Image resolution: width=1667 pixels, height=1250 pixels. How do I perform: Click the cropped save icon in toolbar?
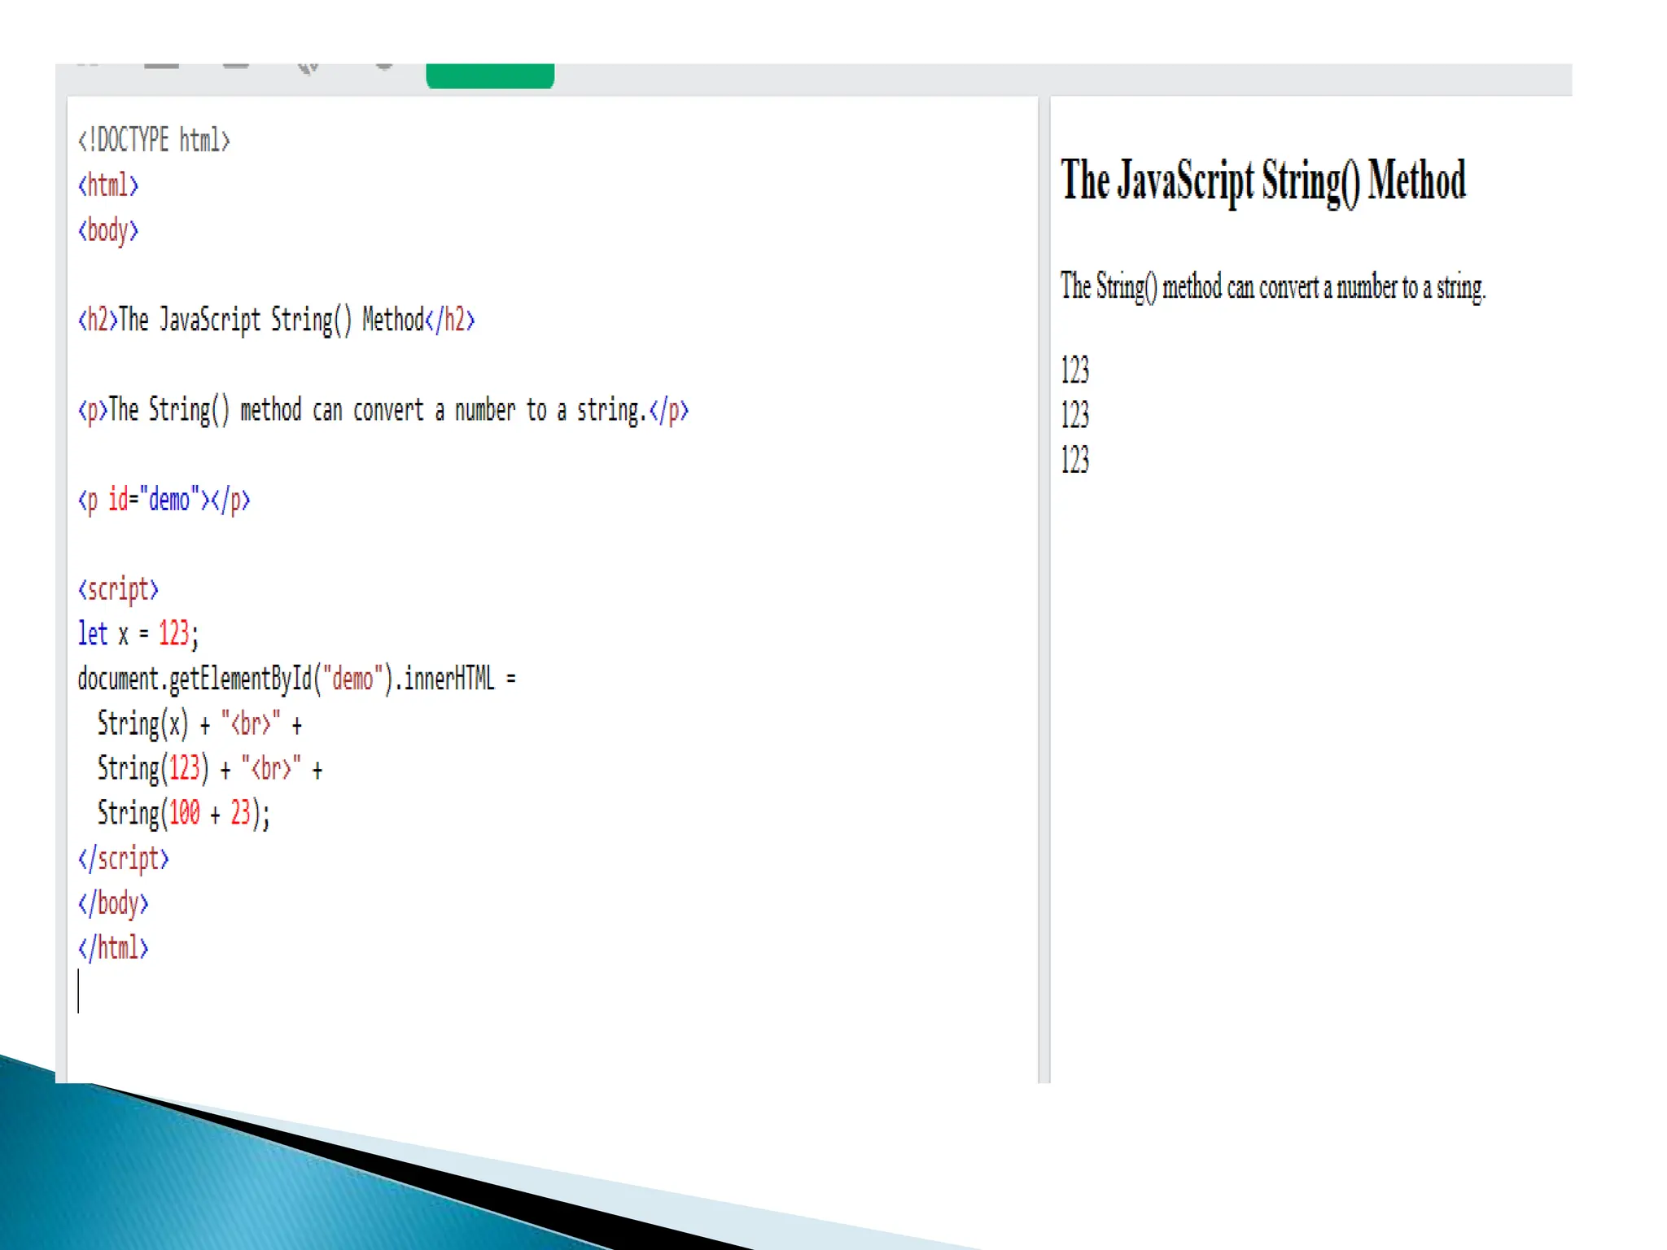click(236, 66)
